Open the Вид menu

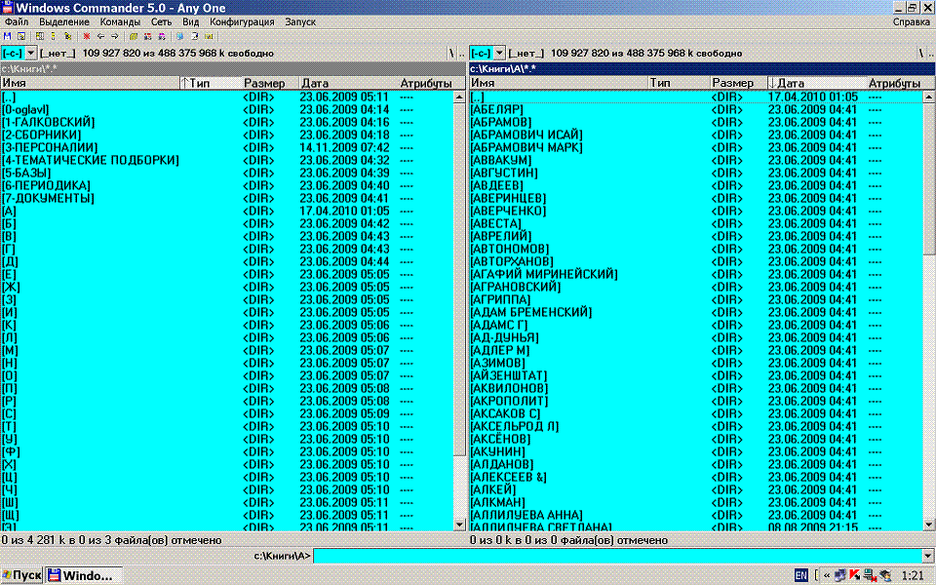pos(190,21)
